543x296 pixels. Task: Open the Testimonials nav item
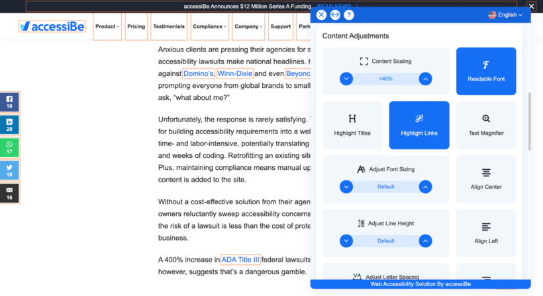(x=169, y=26)
